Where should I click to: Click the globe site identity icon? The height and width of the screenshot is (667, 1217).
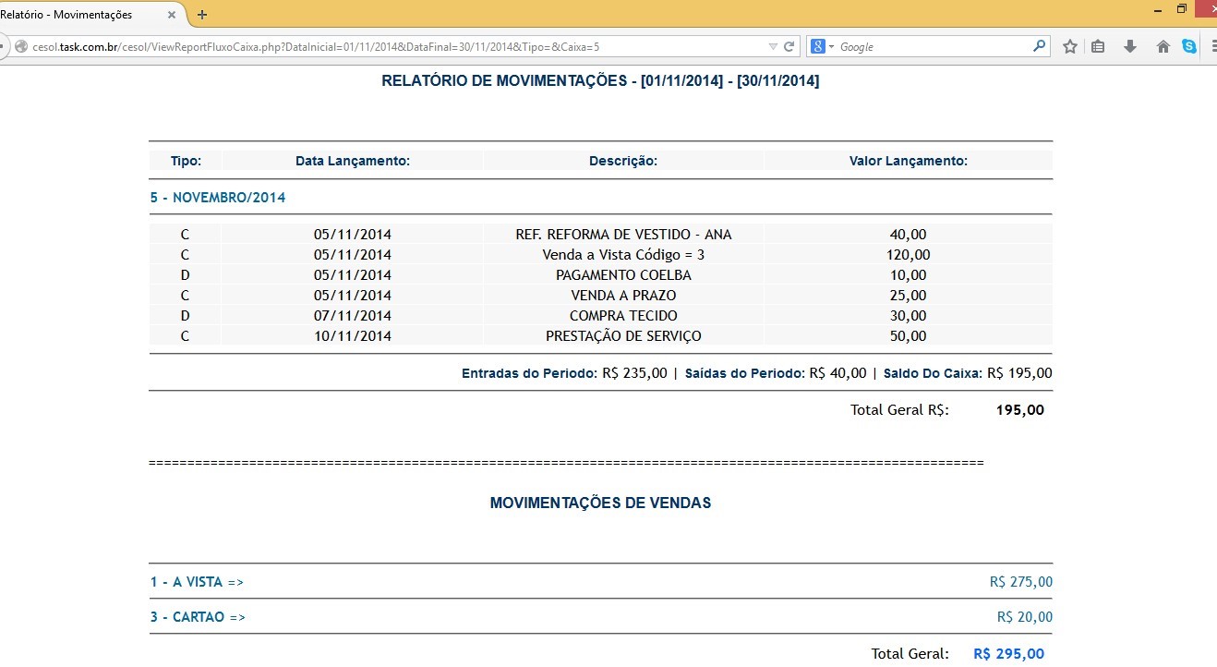click(x=19, y=46)
